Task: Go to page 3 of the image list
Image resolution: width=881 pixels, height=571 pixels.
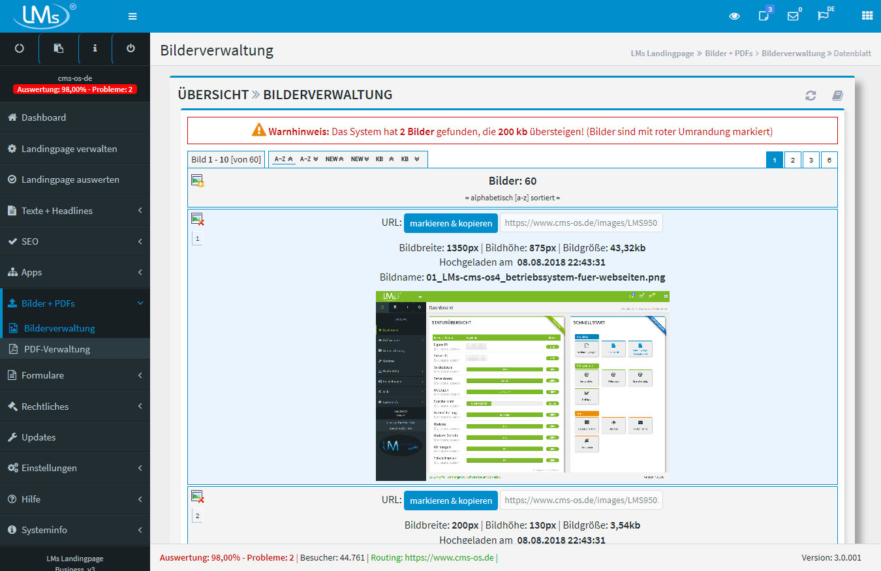Action: [x=811, y=160]
